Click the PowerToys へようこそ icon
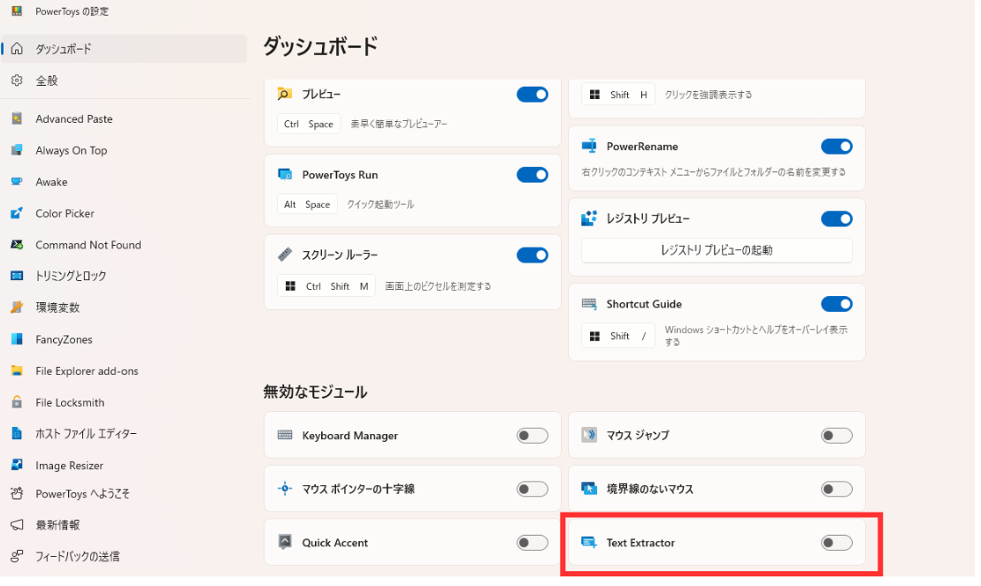981x586 pixels. pos(17,493)
